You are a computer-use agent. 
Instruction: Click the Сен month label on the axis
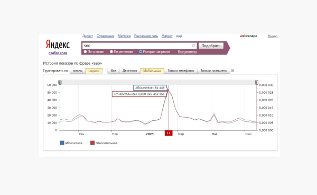(x=81, y=134)
